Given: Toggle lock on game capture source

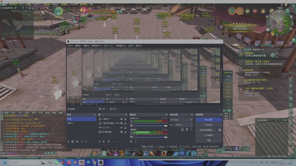Looking at the screenshot, I should click(x=125, y=128).
